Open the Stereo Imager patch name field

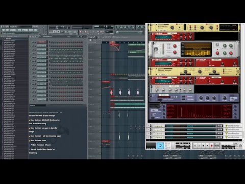(163, 74)
